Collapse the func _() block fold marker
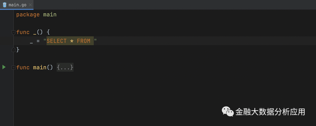The width and height of the screenshot is (316, 126). [13, 32]
